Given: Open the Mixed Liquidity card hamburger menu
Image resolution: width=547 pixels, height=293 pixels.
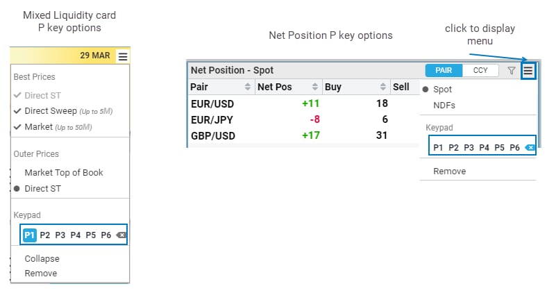Looking at the screenshot, I should [x=123, y=57].
